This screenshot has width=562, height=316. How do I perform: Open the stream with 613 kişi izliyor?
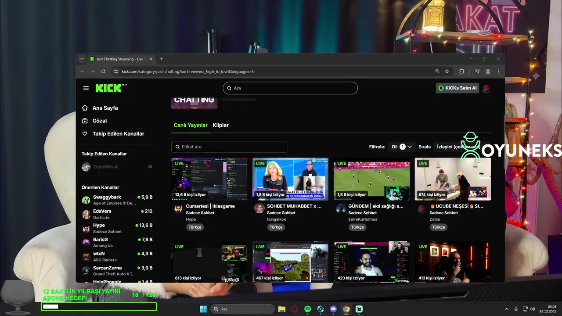coord(209,262)
